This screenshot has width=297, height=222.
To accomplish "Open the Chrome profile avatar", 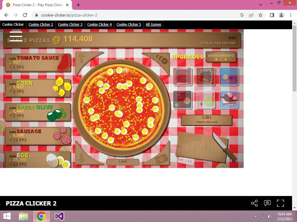I will click(x=281, y=15).
